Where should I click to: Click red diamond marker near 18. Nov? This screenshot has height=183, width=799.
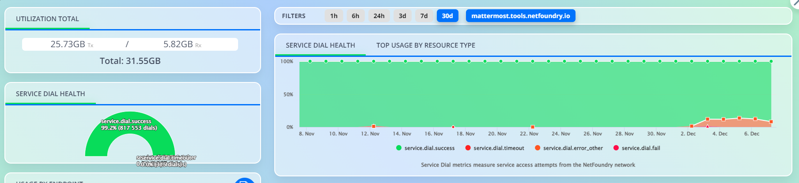click(x=453, y=127)
